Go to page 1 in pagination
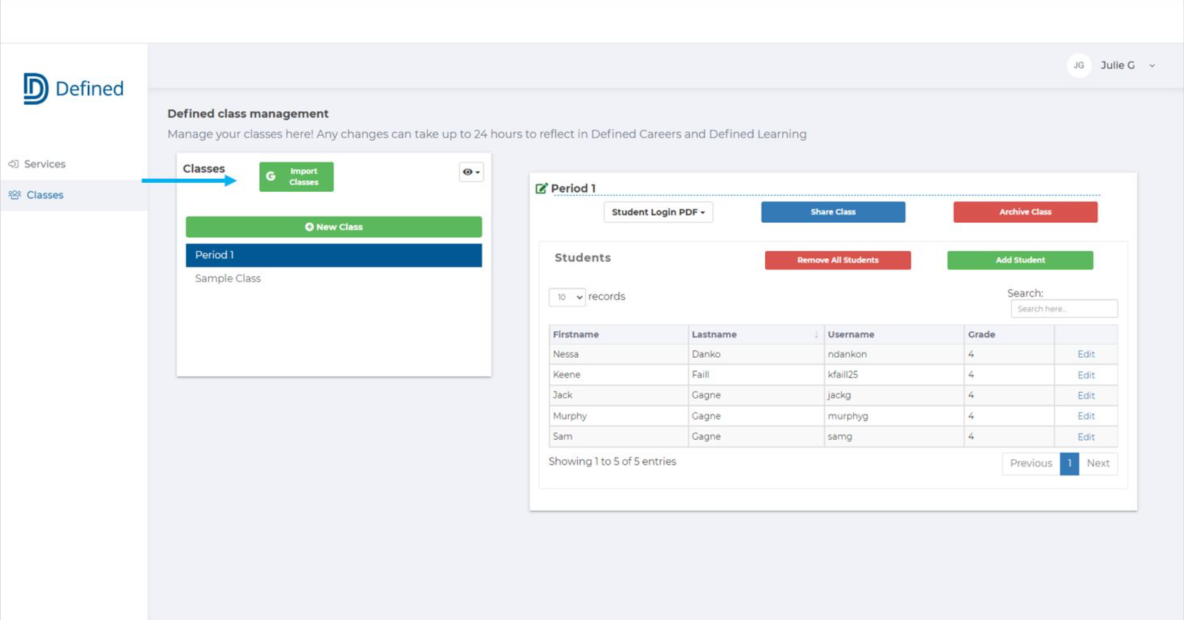Viewport: 1184px width, 620px height. coord(1070,464)
